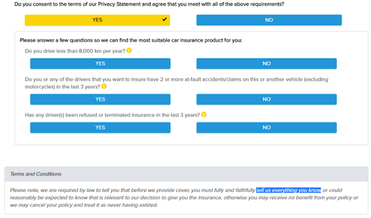Click the refused or terminated insurance question text

tap(112, 115)
